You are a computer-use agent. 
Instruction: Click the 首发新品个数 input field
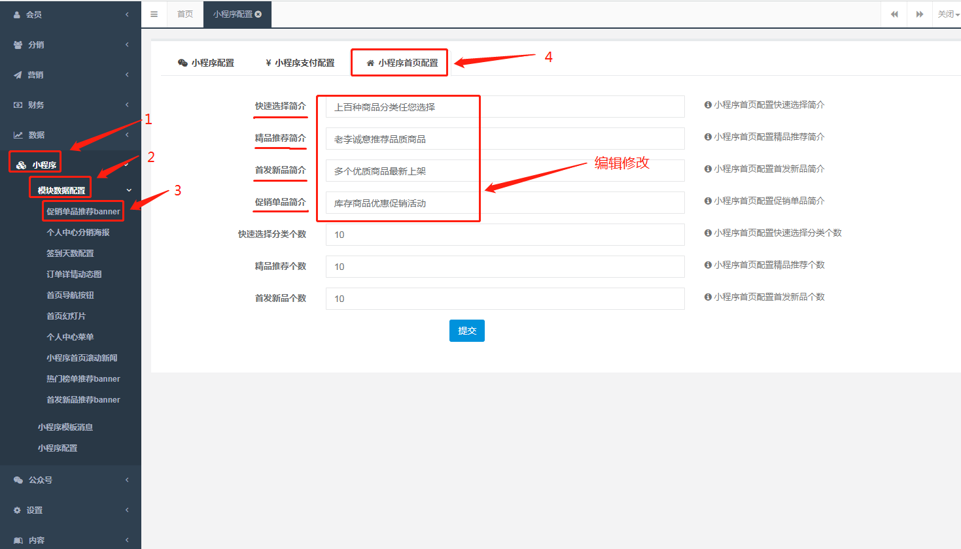[505, 299]
